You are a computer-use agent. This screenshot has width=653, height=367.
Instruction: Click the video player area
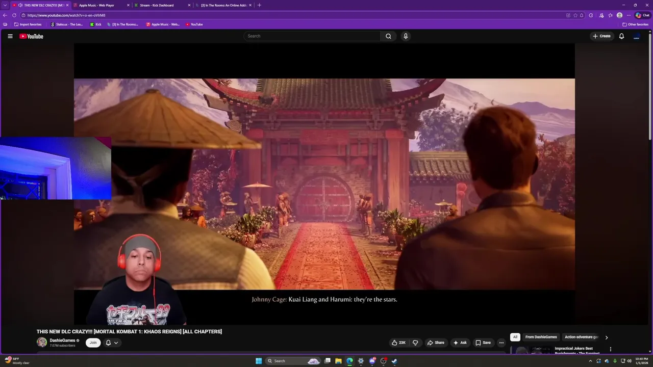324,184
